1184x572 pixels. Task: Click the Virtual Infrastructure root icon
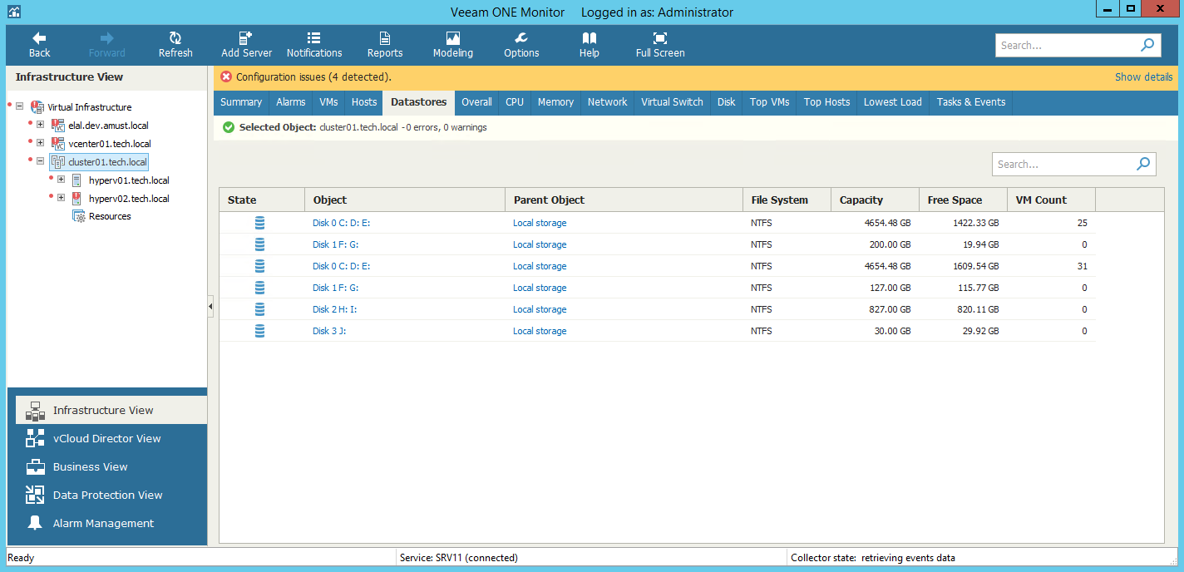[37, 107]
